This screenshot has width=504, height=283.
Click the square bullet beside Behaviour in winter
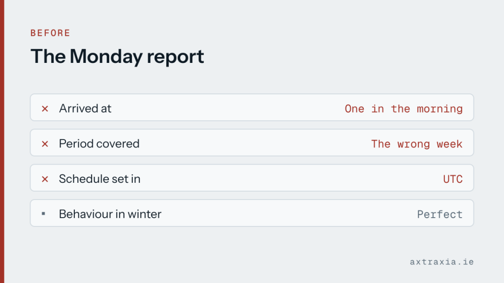point(43,213)
